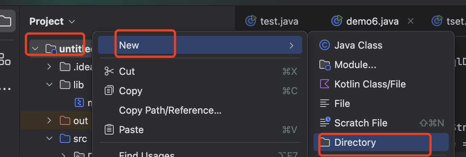Open the Structure tool window icon

point(5,59)
